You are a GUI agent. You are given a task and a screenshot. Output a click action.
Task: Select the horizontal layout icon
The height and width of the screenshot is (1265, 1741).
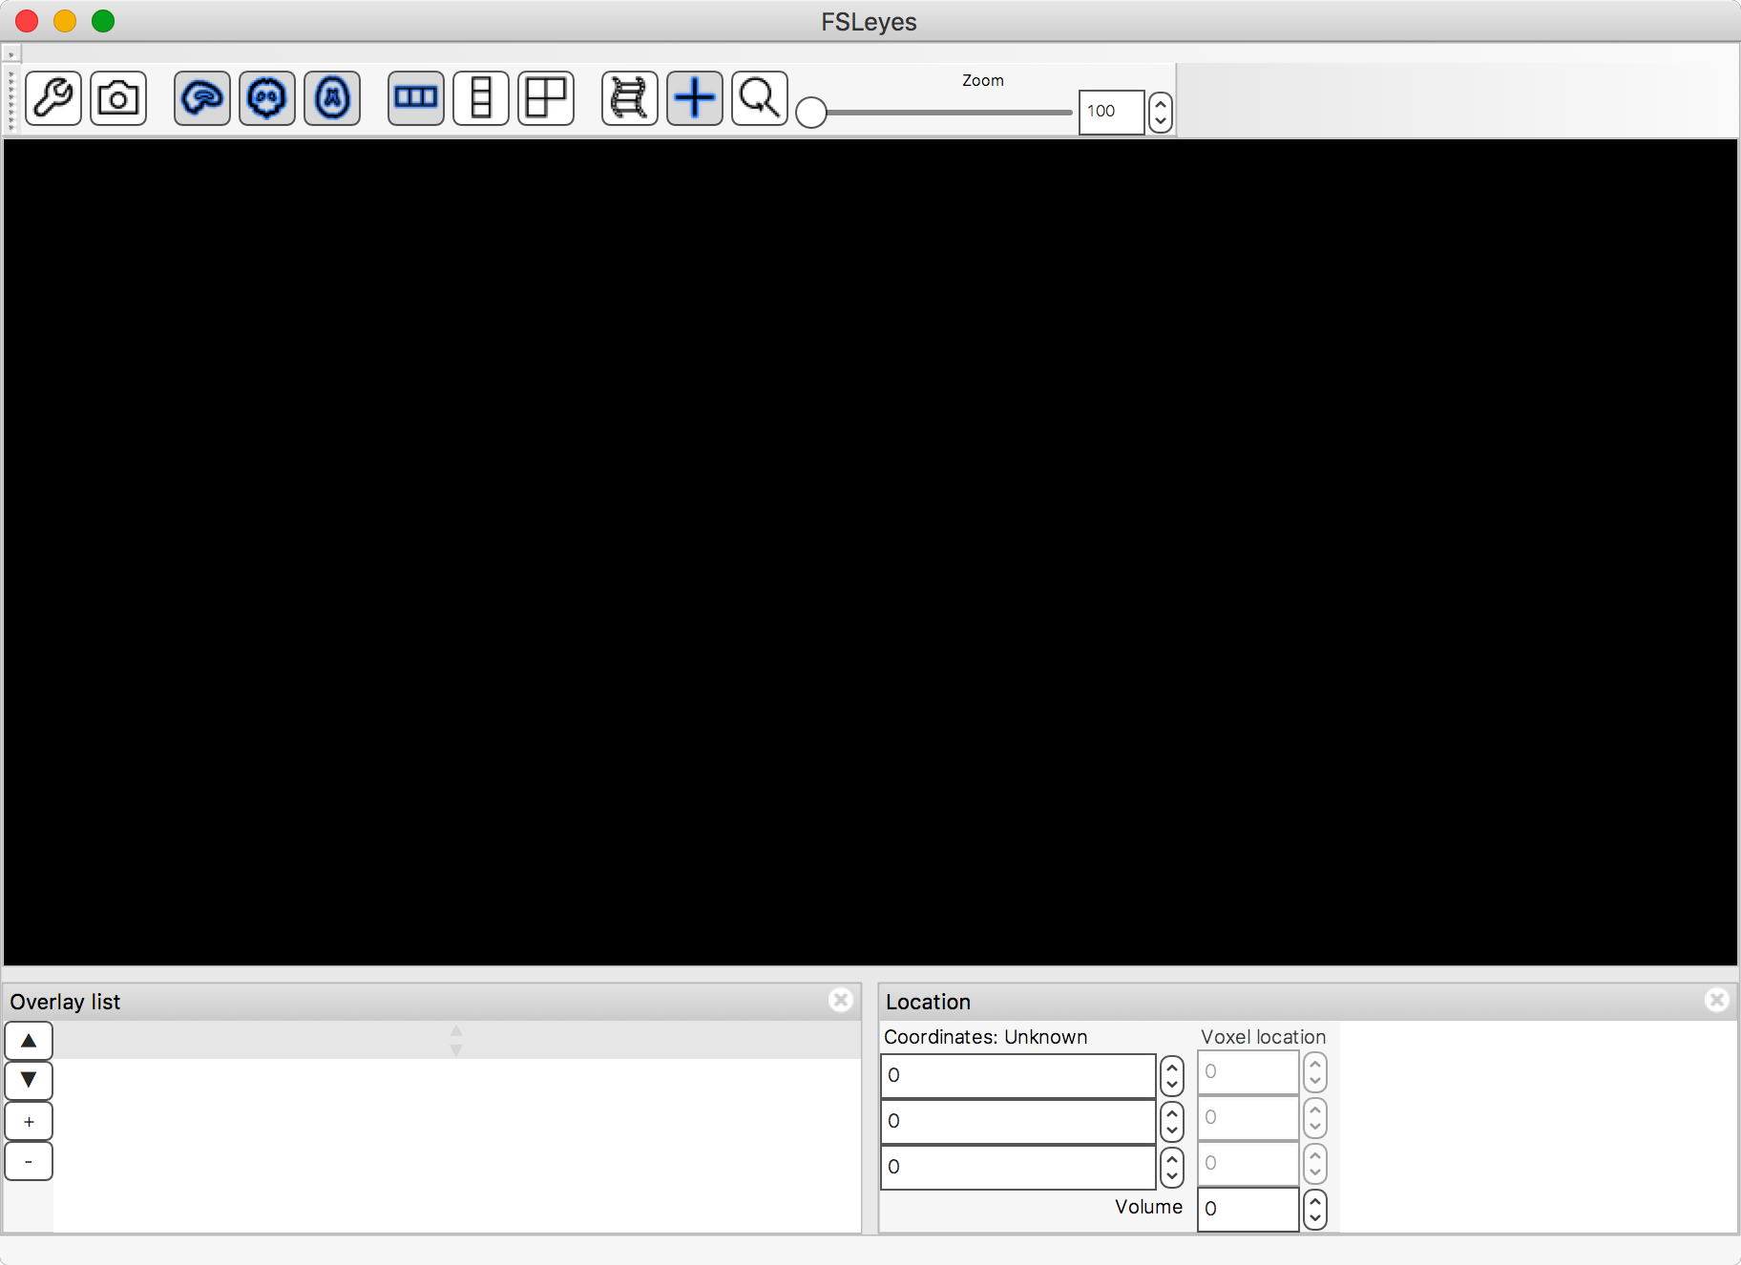tap(415, 98)
